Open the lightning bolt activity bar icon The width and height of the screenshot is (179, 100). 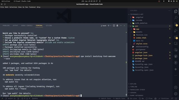click(x=176, y=62)
